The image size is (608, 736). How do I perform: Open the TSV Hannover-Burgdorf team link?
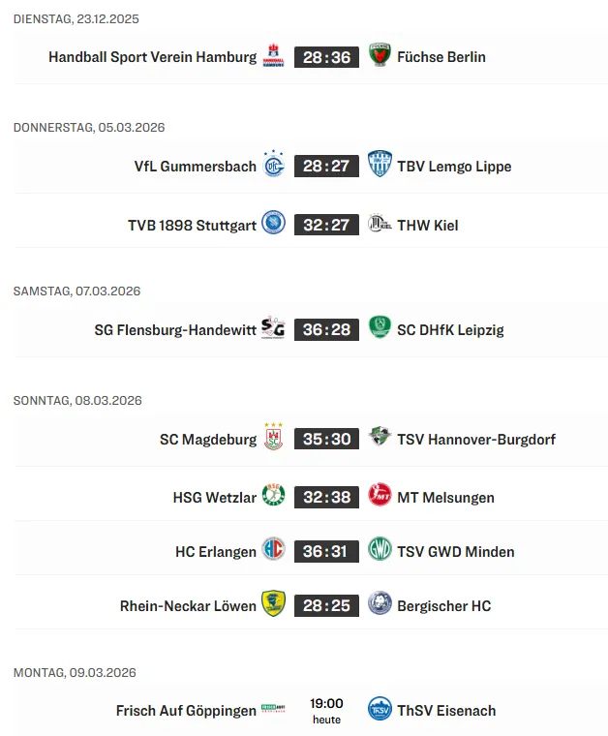tap(475, 439)
